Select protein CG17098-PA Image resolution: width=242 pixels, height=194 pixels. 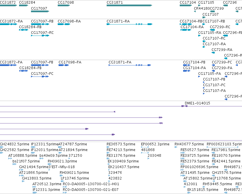click(64, 65)
